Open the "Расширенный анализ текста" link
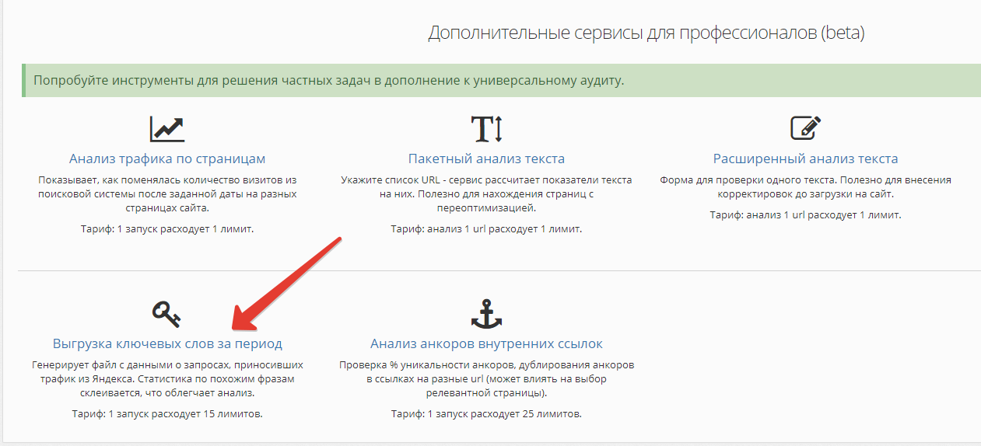The height and width of the screenshot is (446, 981). [805, 159]
